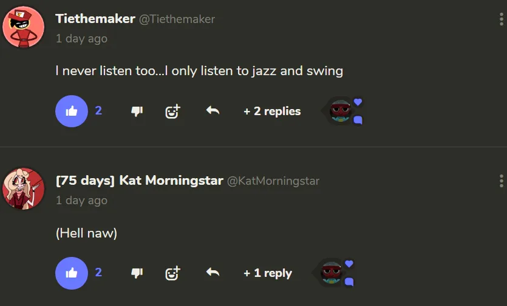Click the @KatMorningstar handle
Viewport: 507px width, 306px height.
click(273, 181)
